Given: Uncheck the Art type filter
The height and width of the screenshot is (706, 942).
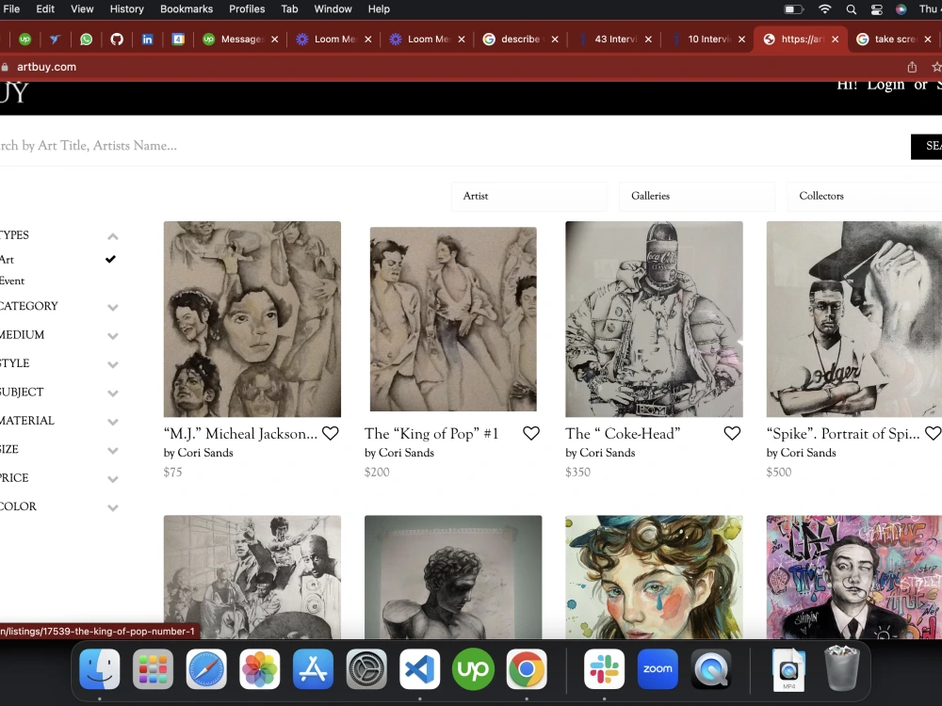Looking at the screenshot, I should point(110,260).
